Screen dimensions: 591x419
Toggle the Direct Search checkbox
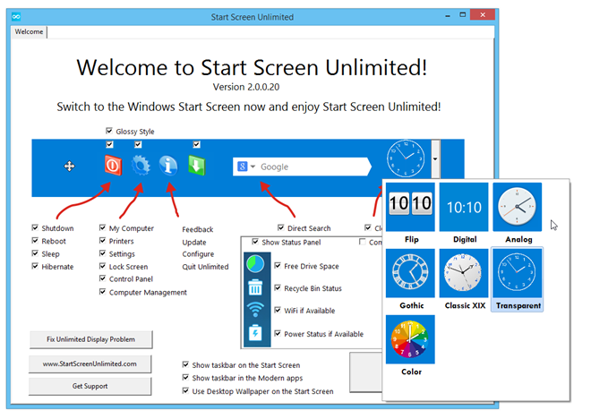point(281,227)
